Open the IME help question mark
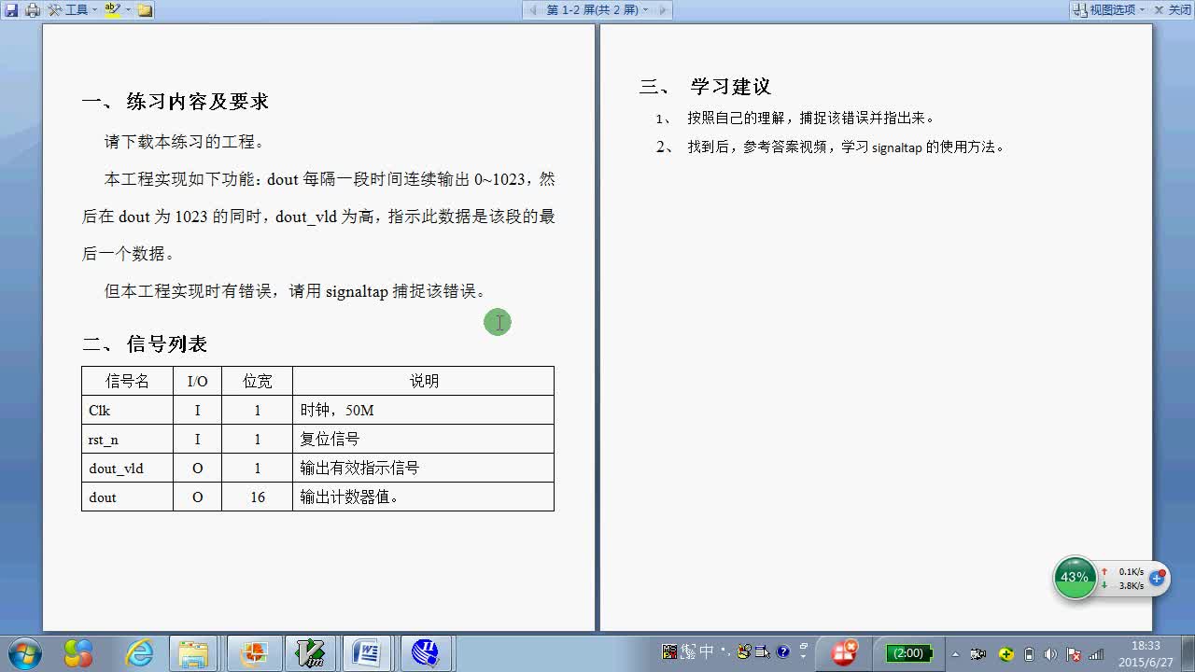The height and width of the screenshot is (672, 1195). (782, 652)
